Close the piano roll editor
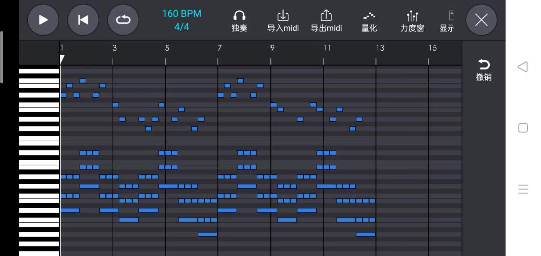541x256 pixels. pos(481,20)
